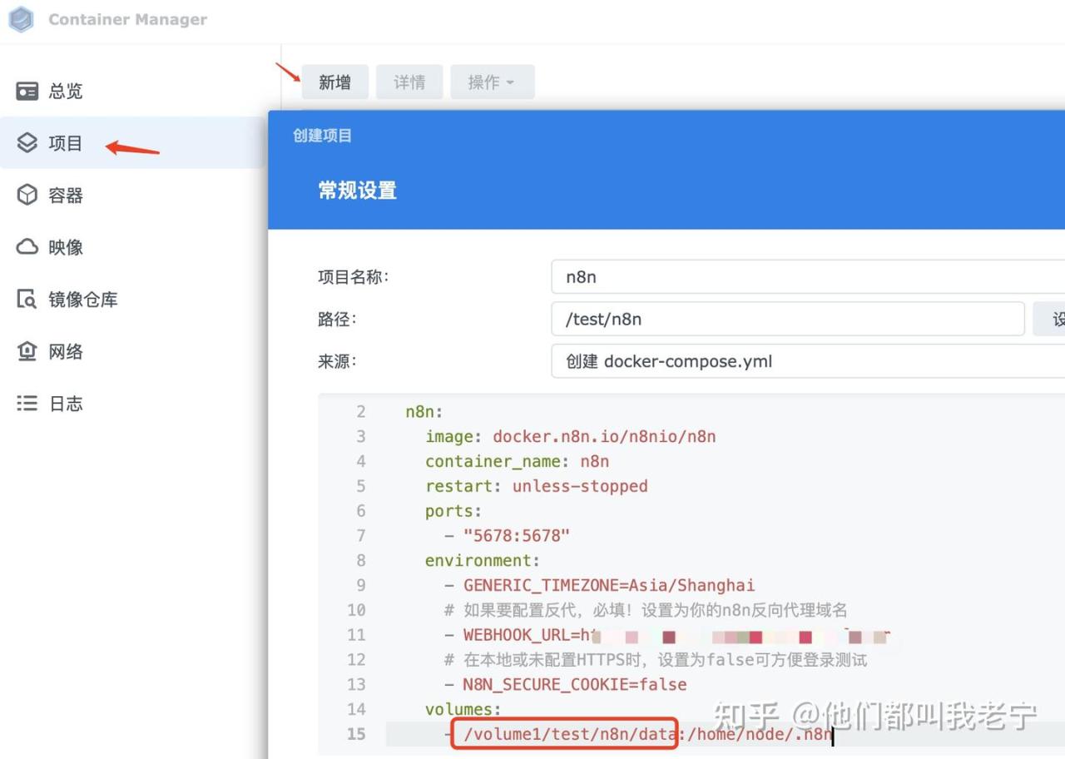This screenshot has width=1065, height=759.
Task: Select the 网络 house icon
Action: [27, 351]
